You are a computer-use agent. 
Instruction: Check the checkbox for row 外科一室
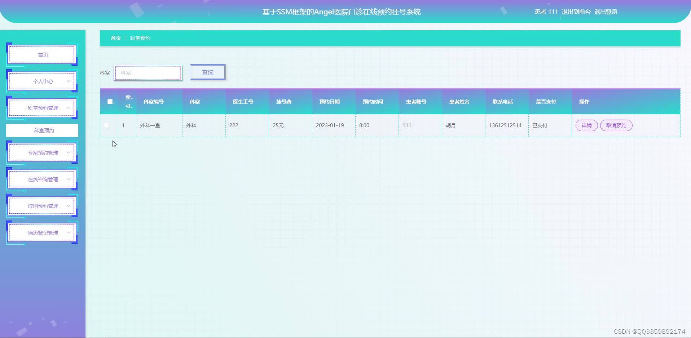pyautogui.click(x=106, y=125)
